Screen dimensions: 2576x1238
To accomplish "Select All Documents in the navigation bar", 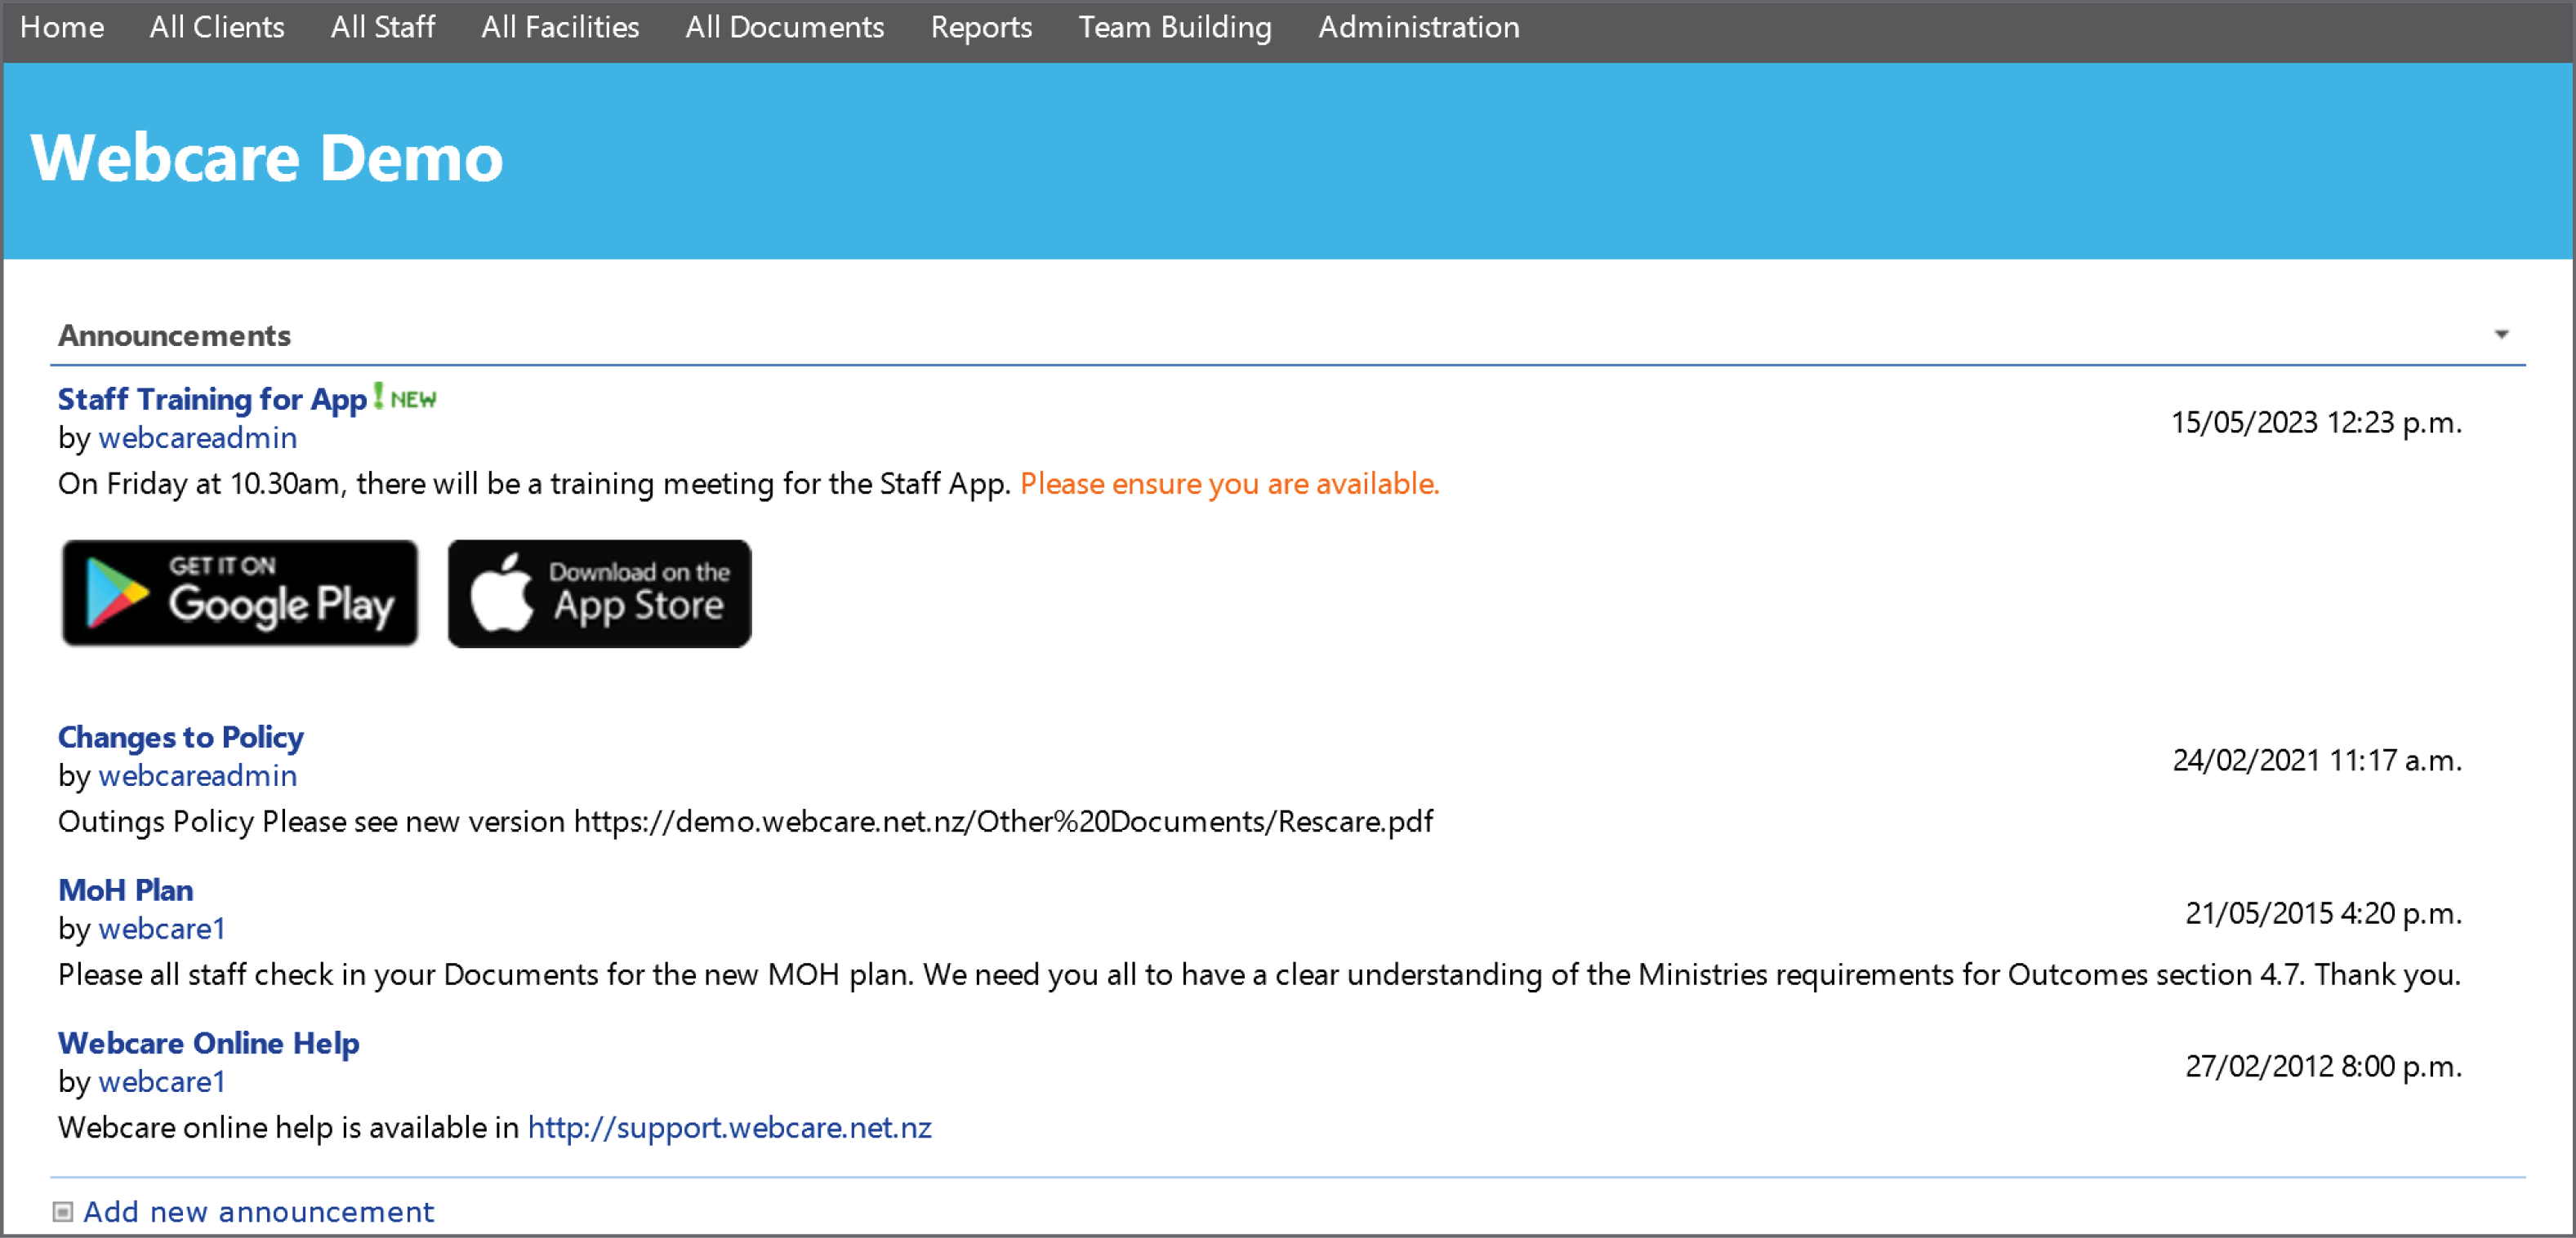I will (x=785, y=27).
